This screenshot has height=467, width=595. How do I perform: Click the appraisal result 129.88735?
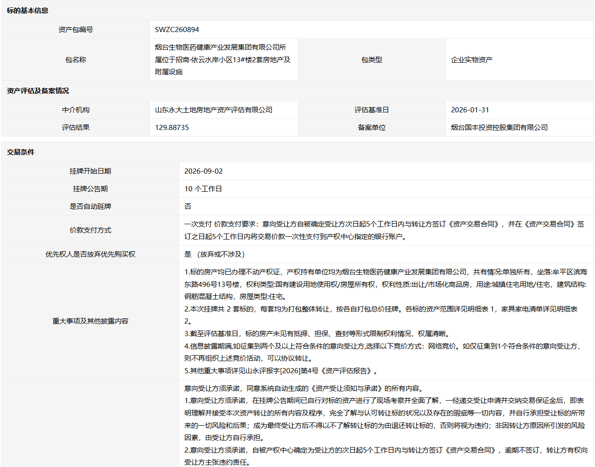tap(172, 128)
